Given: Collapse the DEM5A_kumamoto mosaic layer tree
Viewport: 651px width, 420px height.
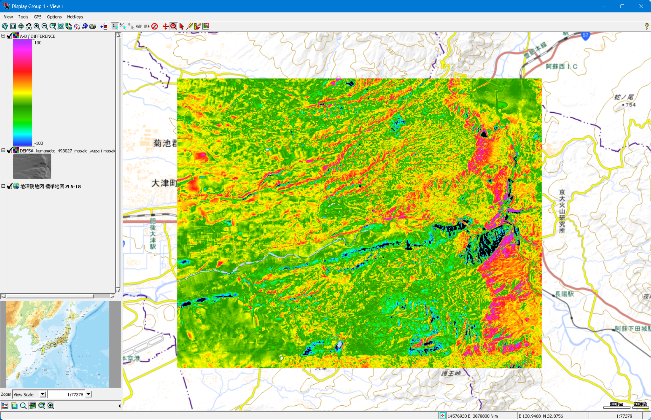Looking at the screenshot, I should point(3,150).
